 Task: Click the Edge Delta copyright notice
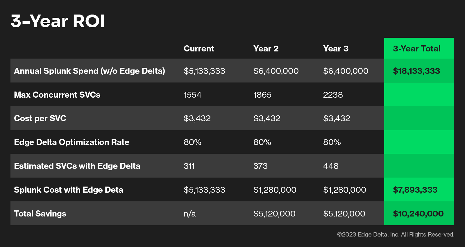tap(396, 235)
